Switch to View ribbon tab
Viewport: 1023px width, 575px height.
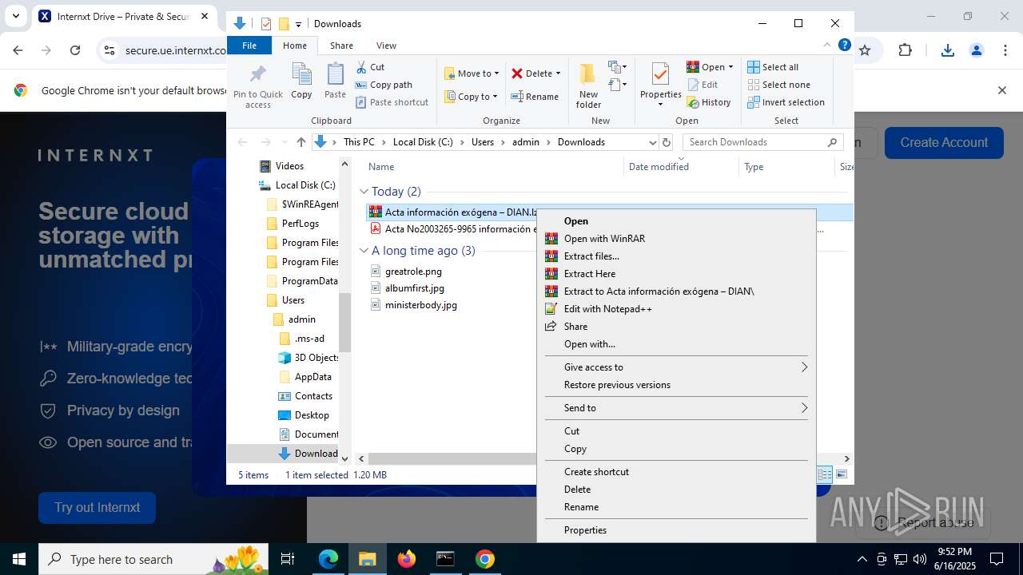[x=386, y=46]
